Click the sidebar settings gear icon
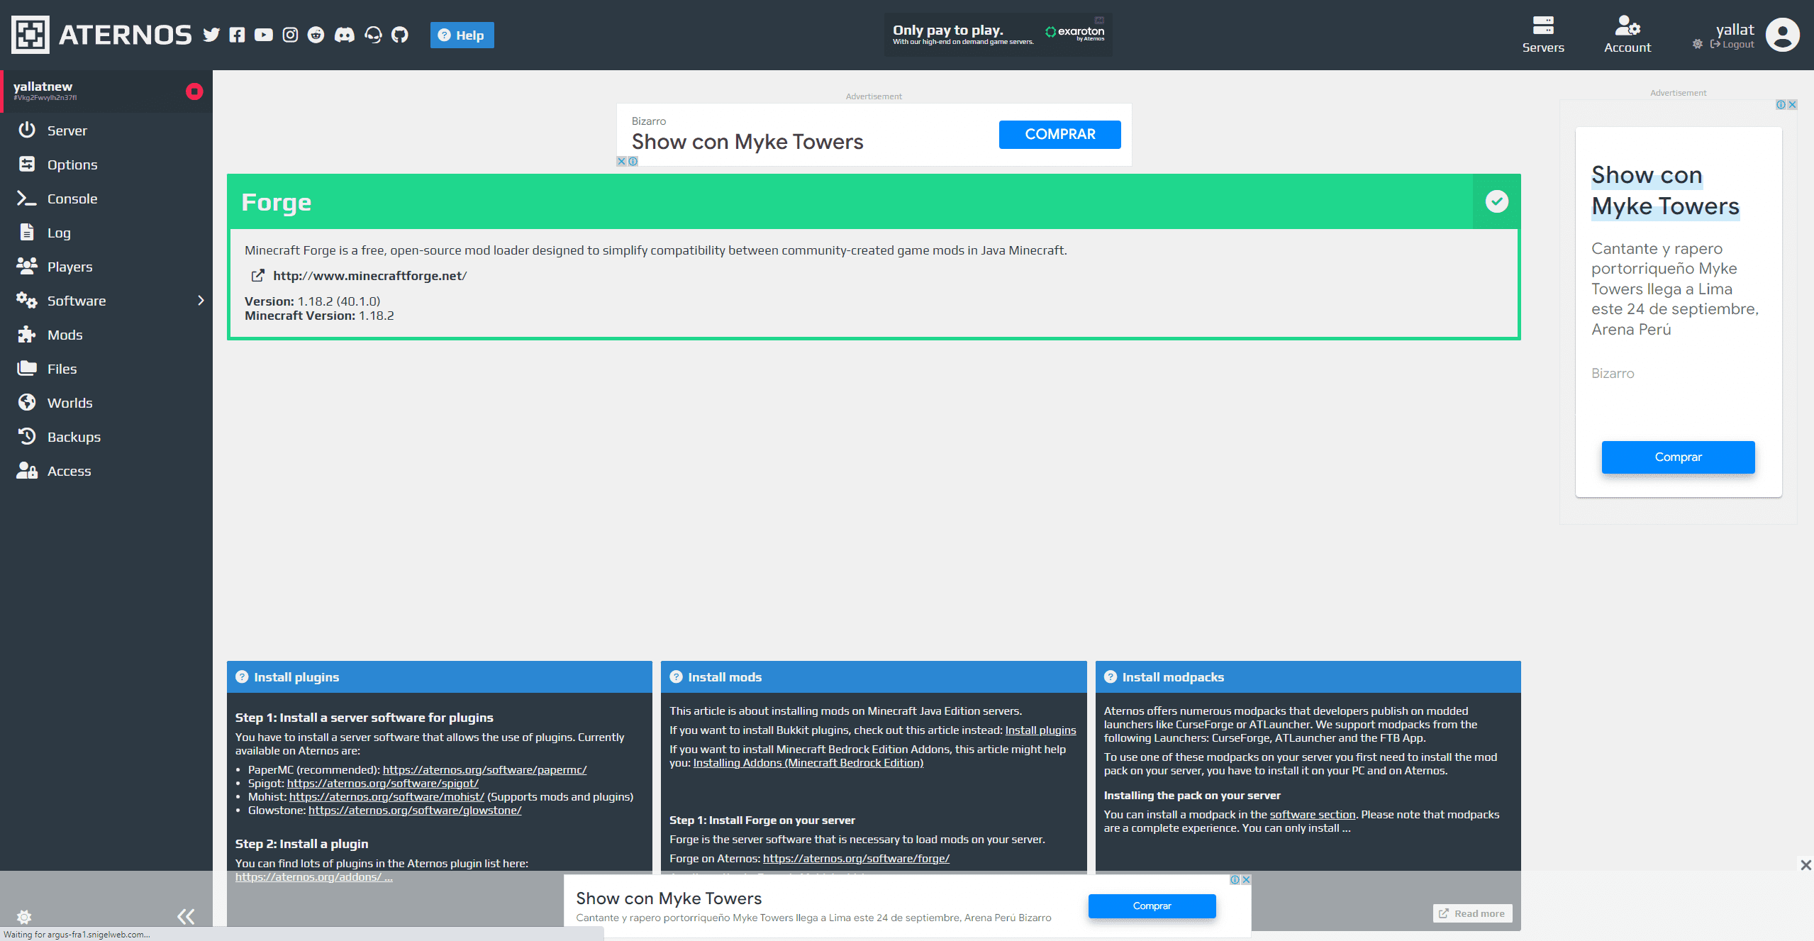The height and width of the screenshot is (941, 1814). click(x=24, y=917)
